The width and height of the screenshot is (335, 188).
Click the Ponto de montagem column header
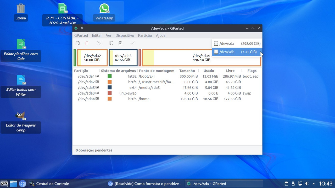[157, 71]
